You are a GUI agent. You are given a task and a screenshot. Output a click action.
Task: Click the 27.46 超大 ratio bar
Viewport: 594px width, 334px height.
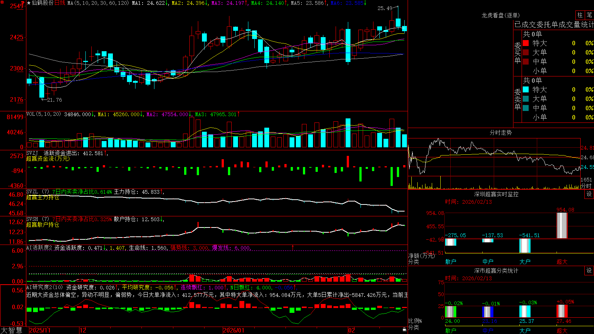(562, 311)
